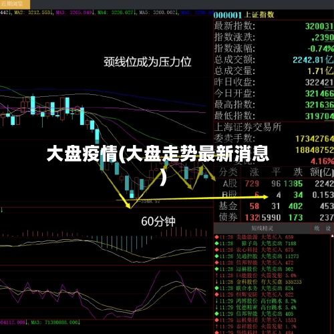Click the volume MA3: 71380888 label
This screenshot has width=334, height=334.
[x=55, y=322]
